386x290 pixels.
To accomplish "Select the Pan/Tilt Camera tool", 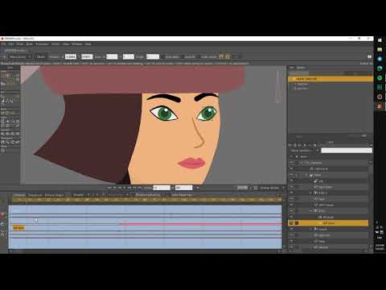I will [18, 134].
